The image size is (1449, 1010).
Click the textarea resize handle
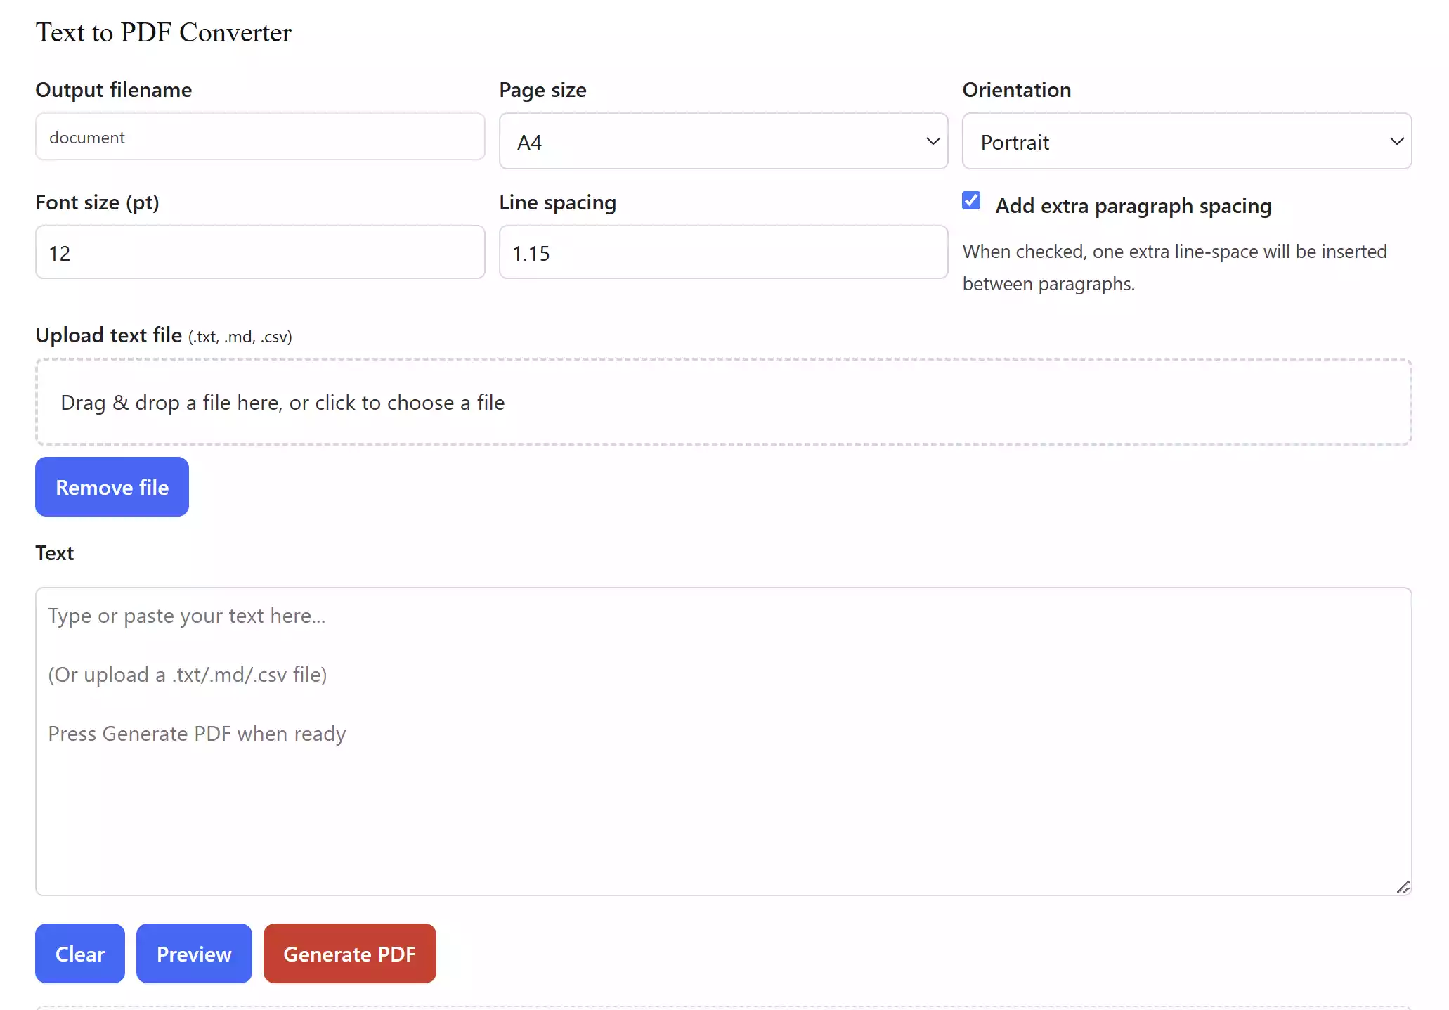(x=1404, y=887)
